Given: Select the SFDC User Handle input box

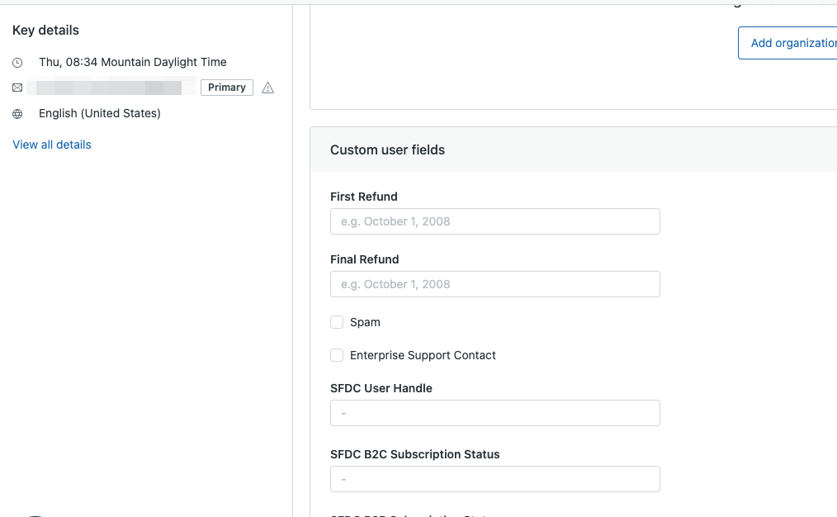Looking at the screenshot, I should [x=494, y=413].
